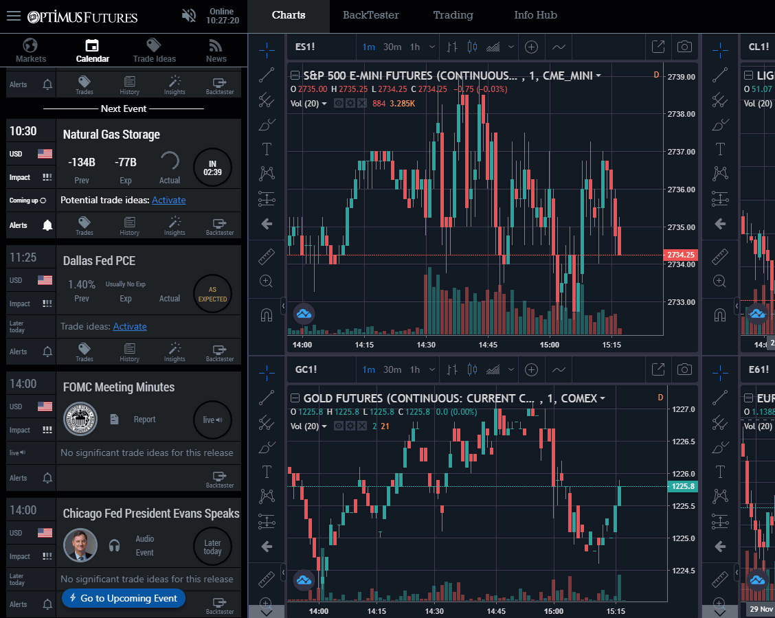Image resolution: width=775 pixels, height=618 pixels.
Task: Open the Markets globe tab
Action: pos(31,50)
